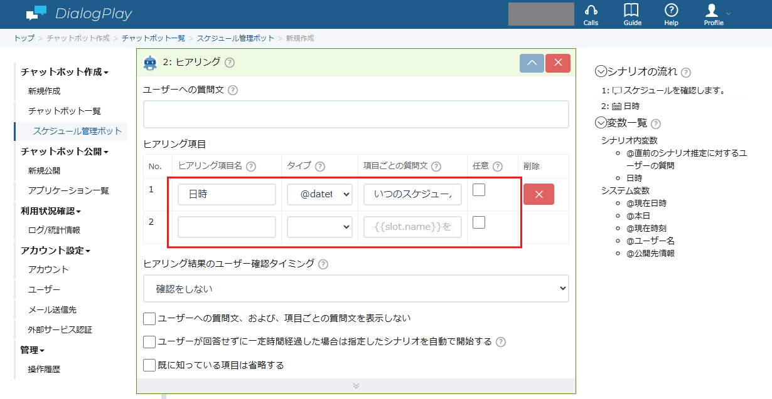
Task: Open the 確認をしない timing dropdown
Action: tap(356, 289)
